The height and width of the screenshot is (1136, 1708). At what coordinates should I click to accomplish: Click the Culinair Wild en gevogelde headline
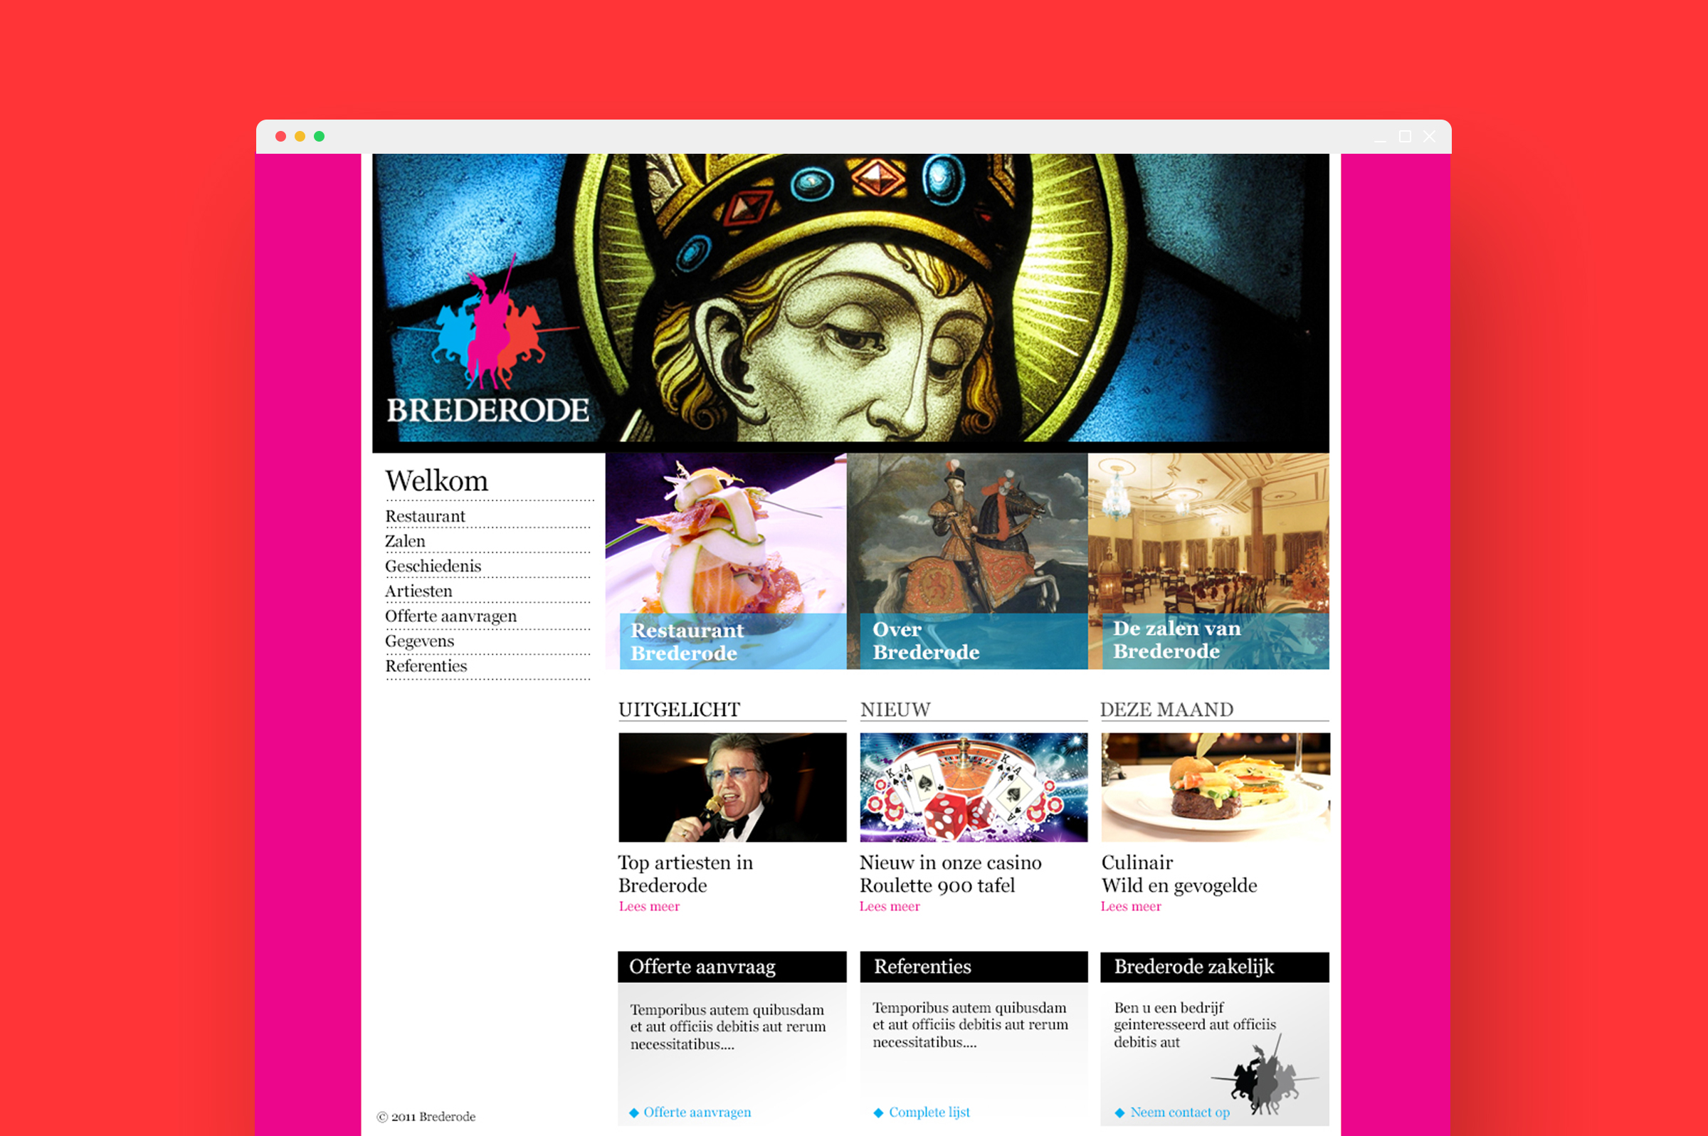click(x=1179, y=874)
